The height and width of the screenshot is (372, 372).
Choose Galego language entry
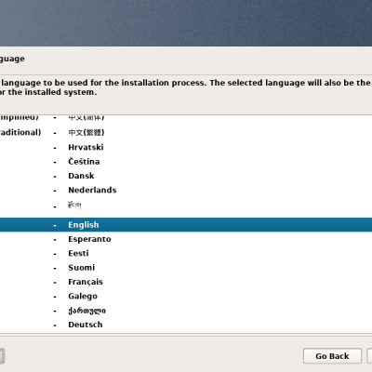pos(186,296)
